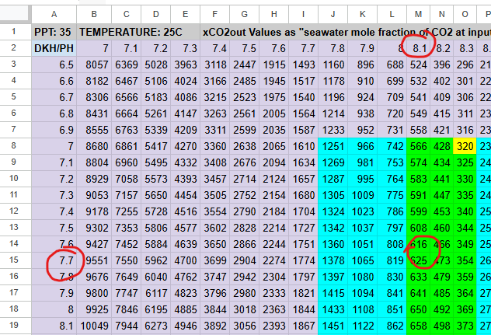Select the yellow cell with 320

(x=465, y=146)
